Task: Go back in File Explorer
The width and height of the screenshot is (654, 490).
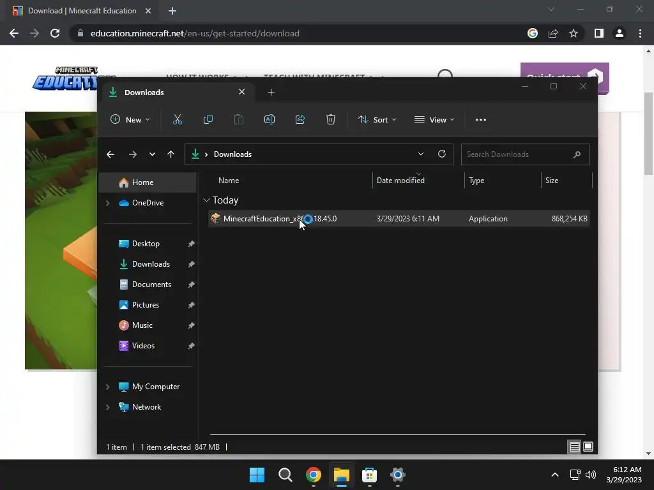Action: [110, 154]
